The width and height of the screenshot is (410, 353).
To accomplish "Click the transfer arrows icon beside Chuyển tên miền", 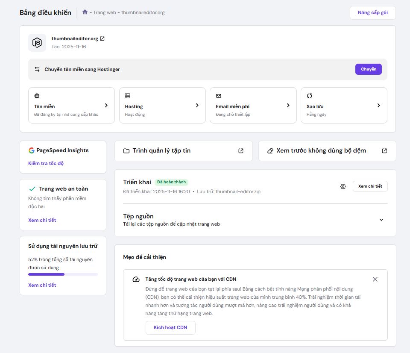I will [x=37, y=69].
